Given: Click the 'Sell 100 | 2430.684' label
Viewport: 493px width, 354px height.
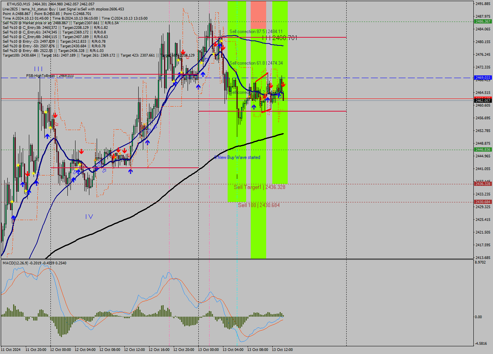Looking at the screenshot, I should (259, 205).
